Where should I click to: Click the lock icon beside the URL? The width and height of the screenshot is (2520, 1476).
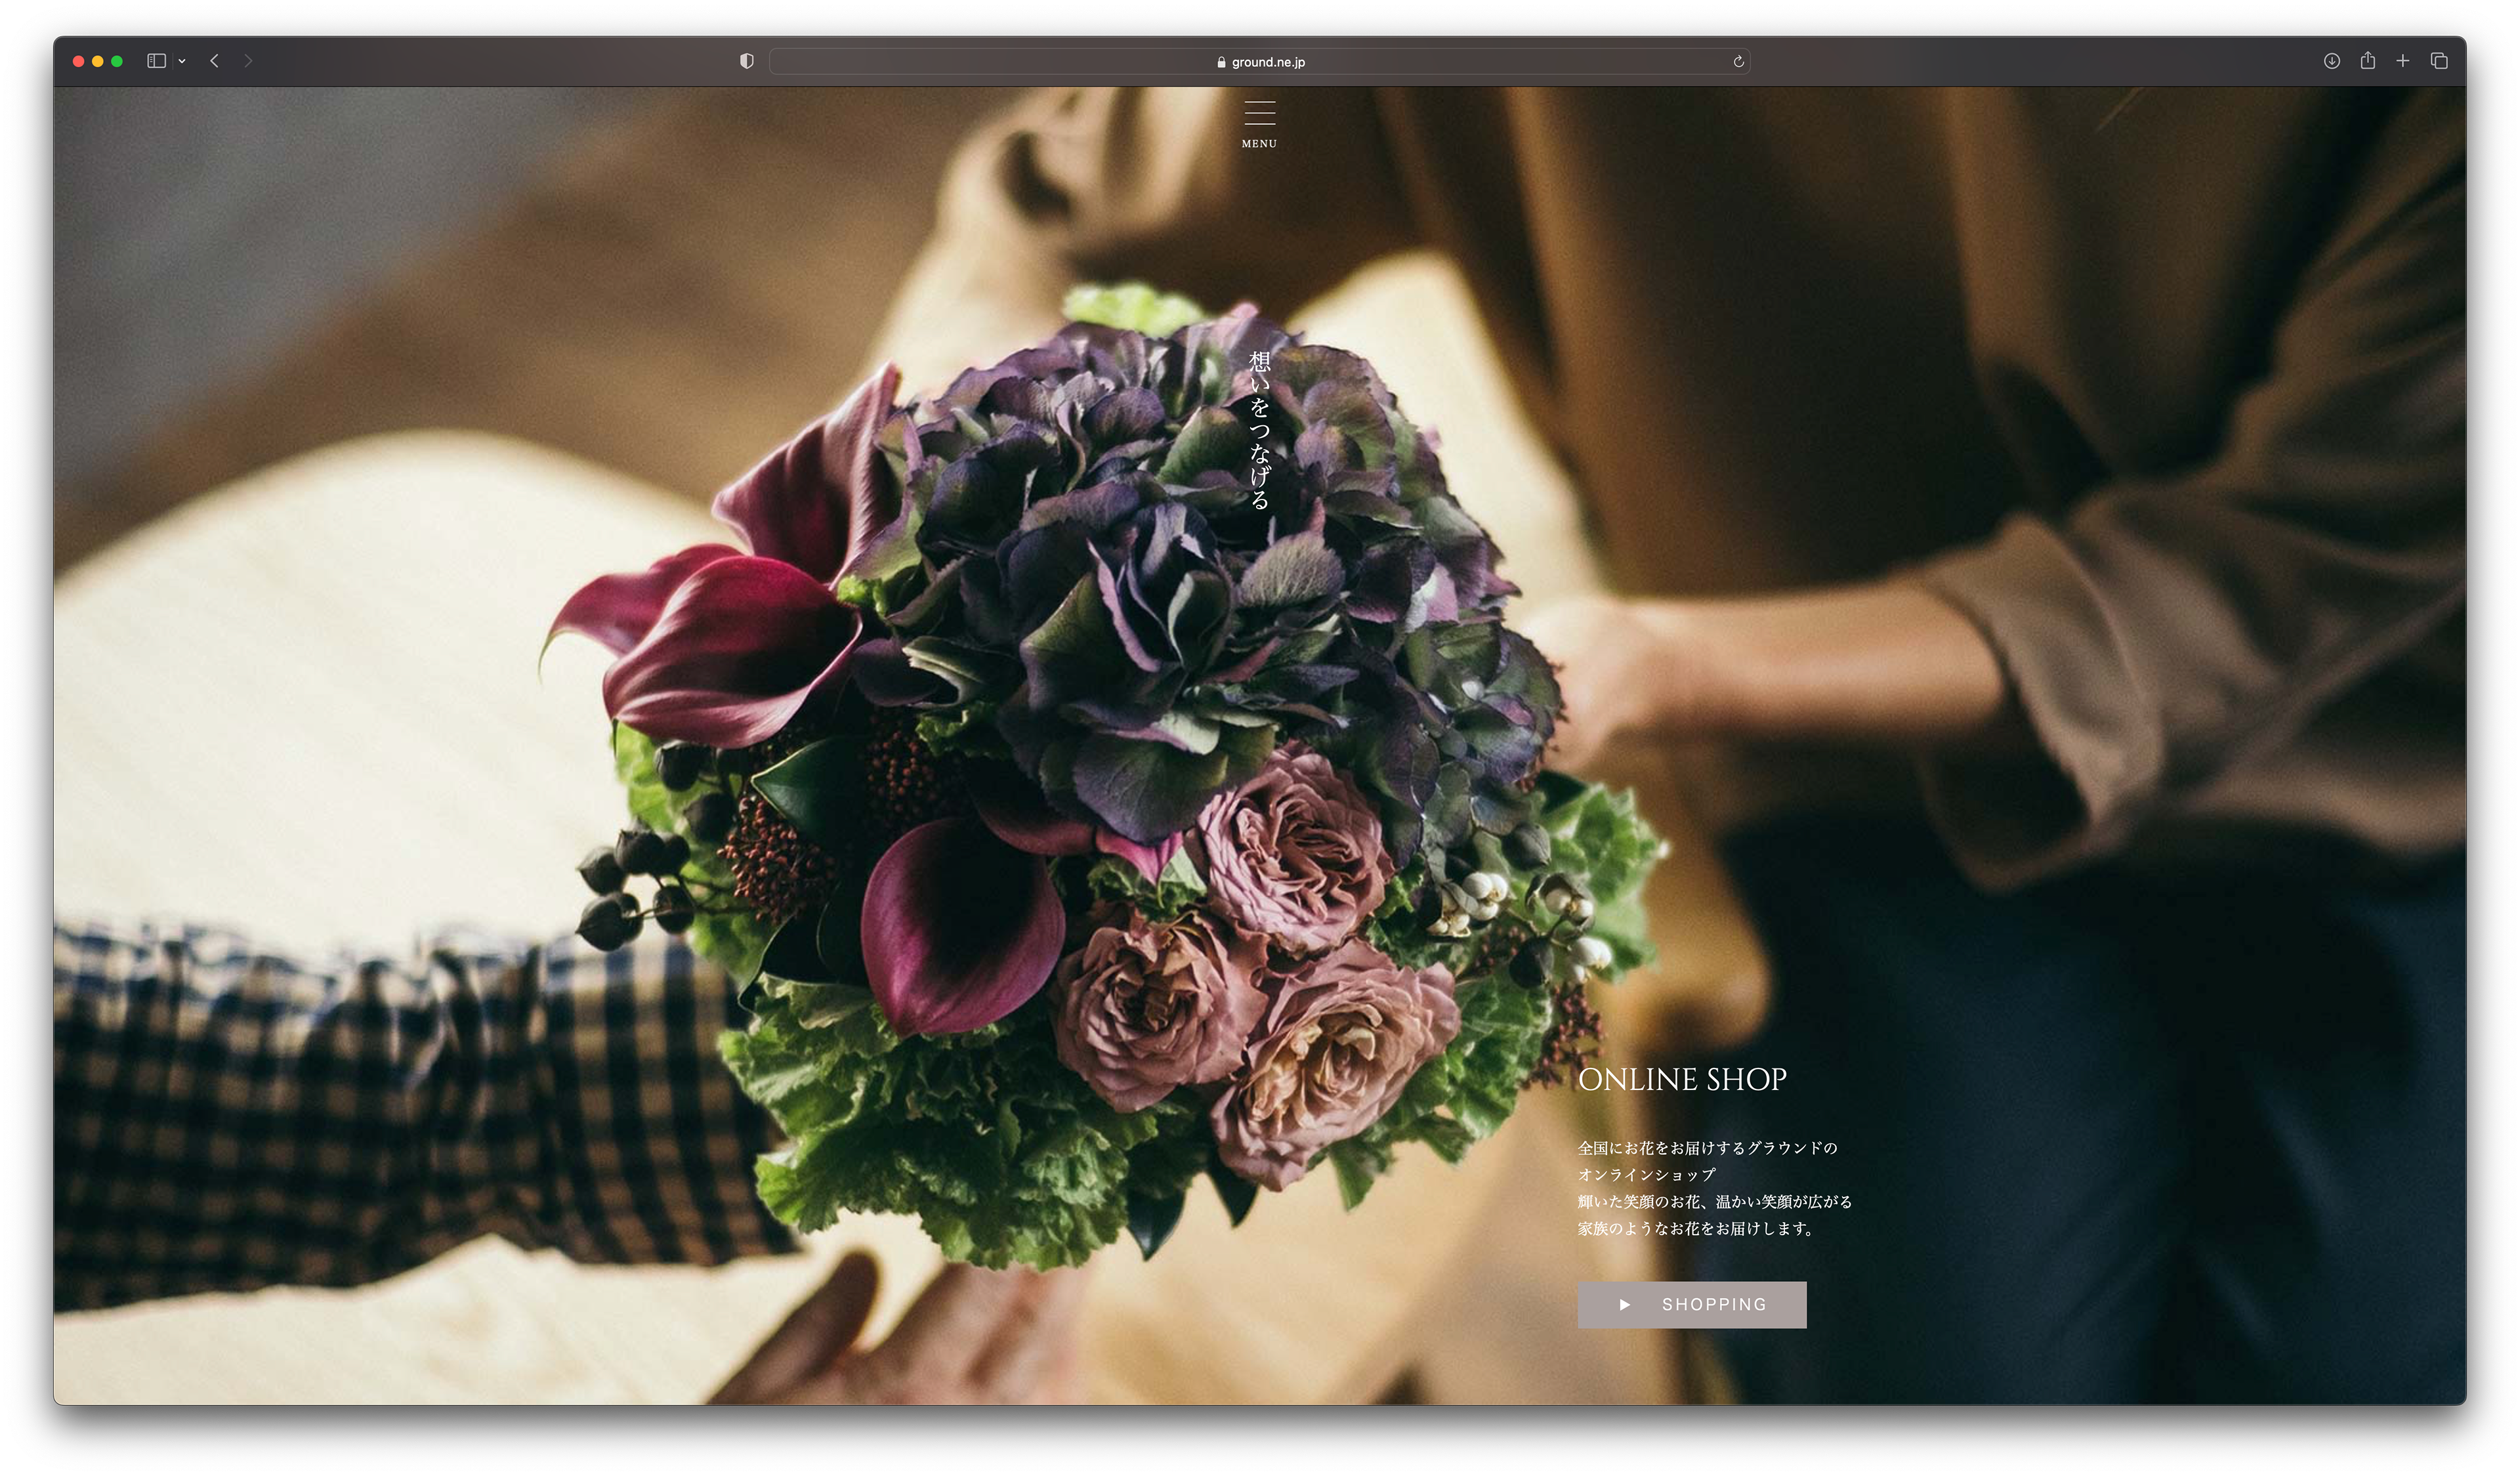[1221, 62]
